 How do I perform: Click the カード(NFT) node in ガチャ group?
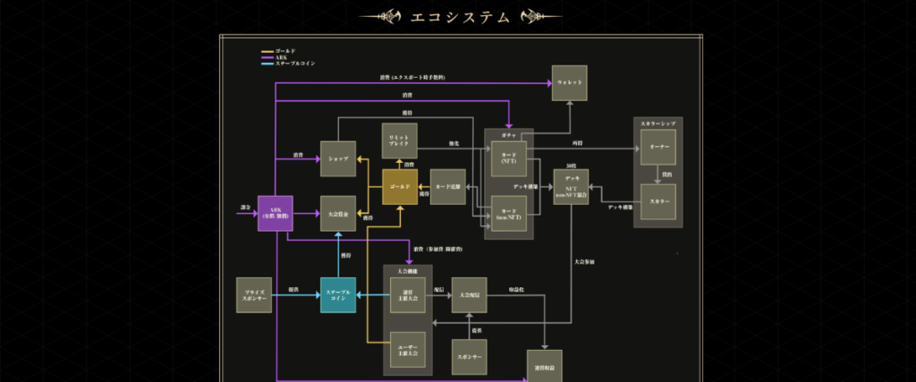pyautogui.click(x=509, y=158)
